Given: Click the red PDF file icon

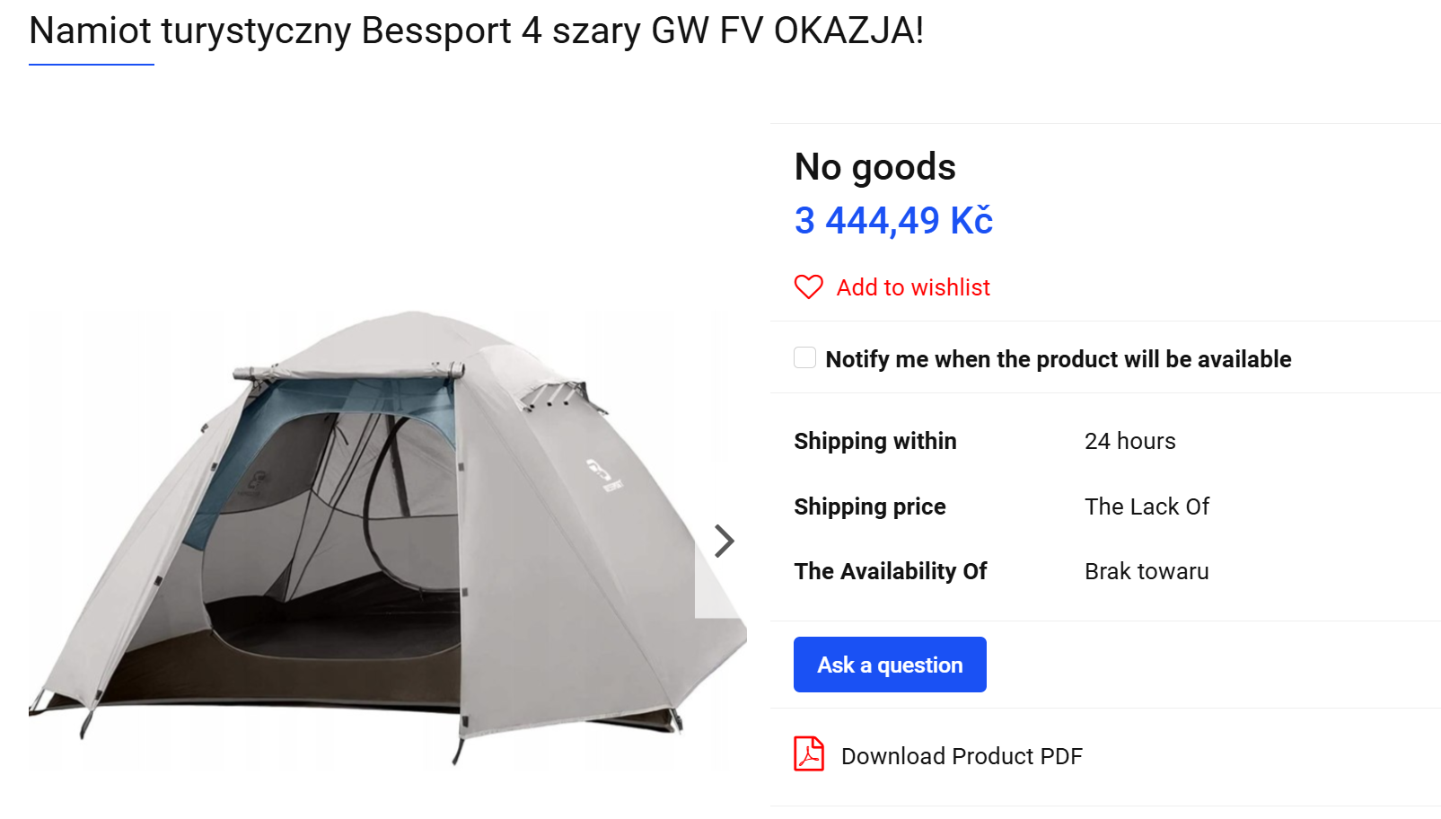Looking at the screenshot, I should tap(808, 753).
